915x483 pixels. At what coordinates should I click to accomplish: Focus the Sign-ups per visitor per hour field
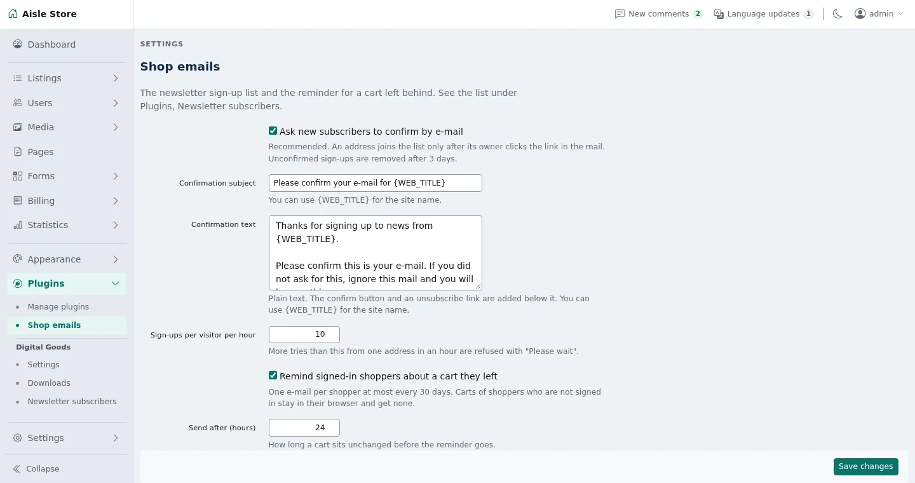[304, 334]
